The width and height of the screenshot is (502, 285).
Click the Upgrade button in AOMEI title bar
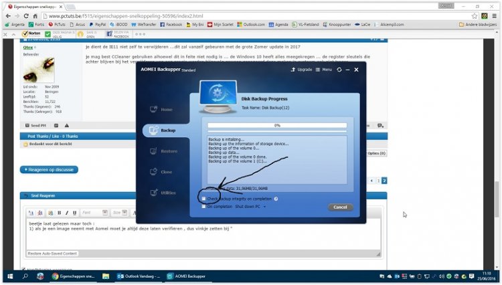pyautogui.click(x=301, y=70)
